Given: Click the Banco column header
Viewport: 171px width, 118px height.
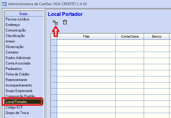Looking at the screenshot, I should point(157,36).
